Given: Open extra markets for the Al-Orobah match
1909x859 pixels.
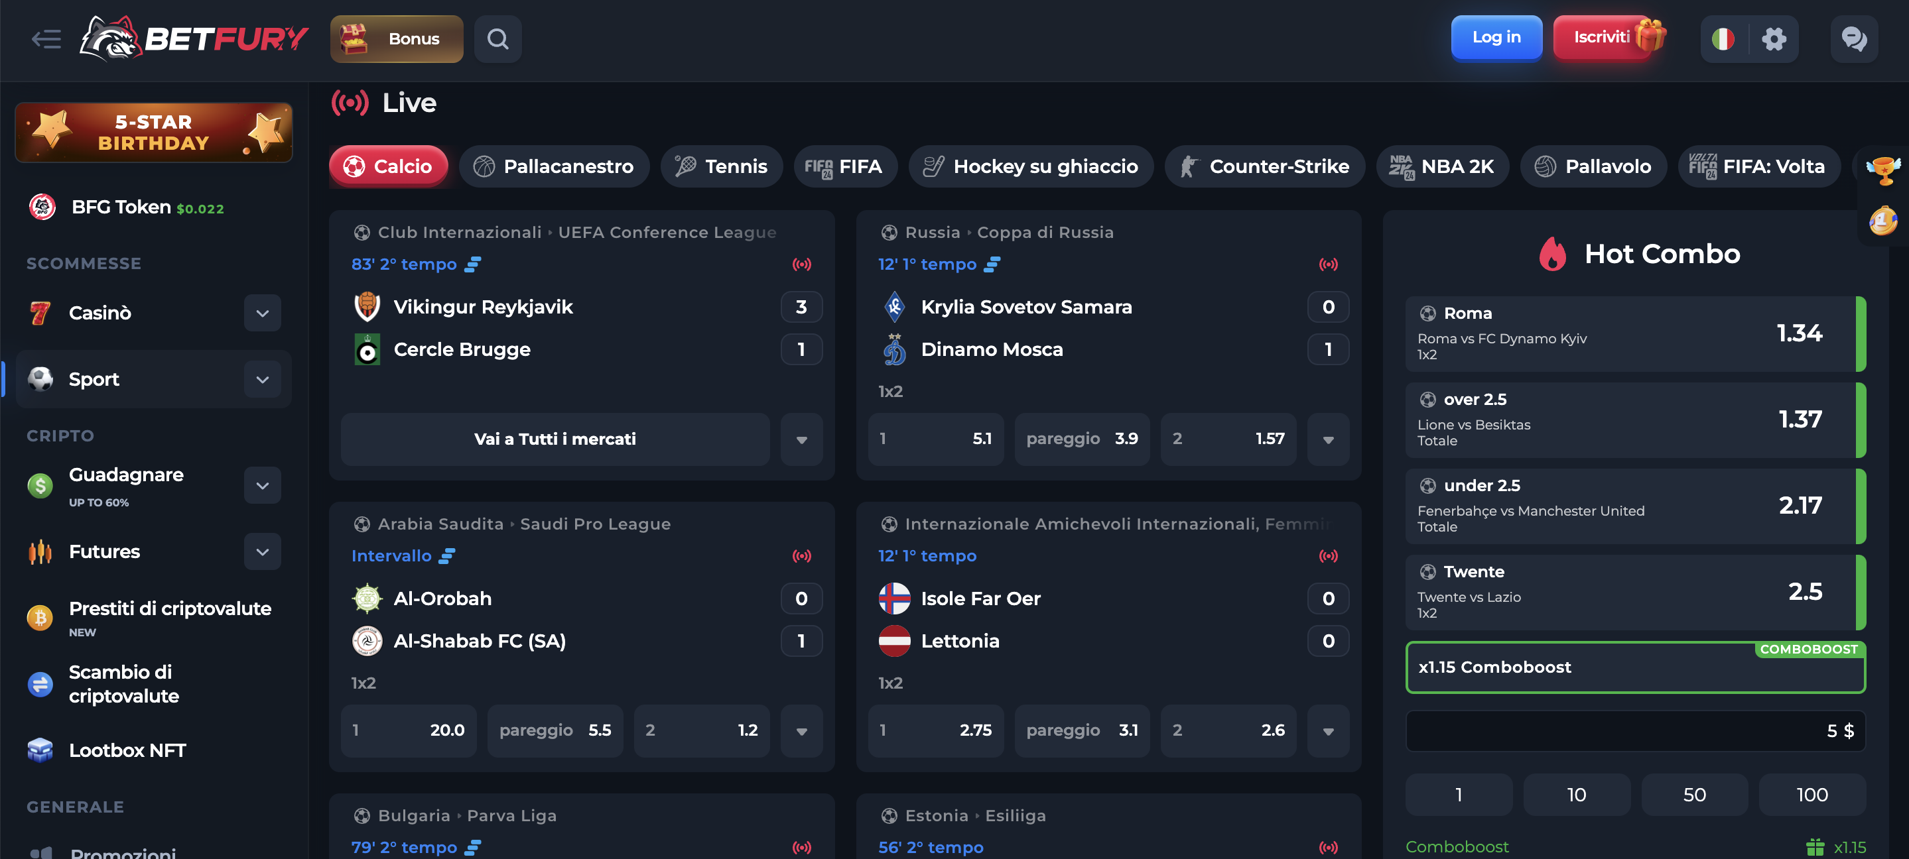Looking at the screenshot, I should point(801,731).
